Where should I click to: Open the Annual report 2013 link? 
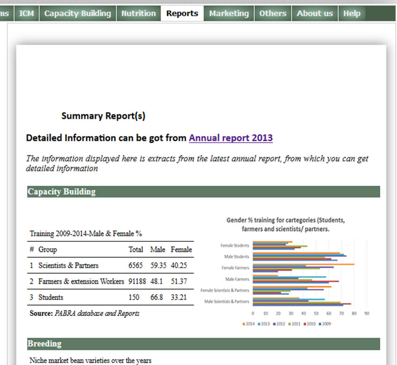pos(231,138)
